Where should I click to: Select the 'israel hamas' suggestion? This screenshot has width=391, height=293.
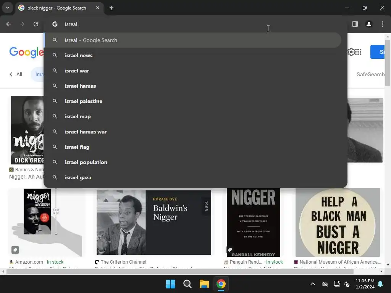click(x=193, y=86)
